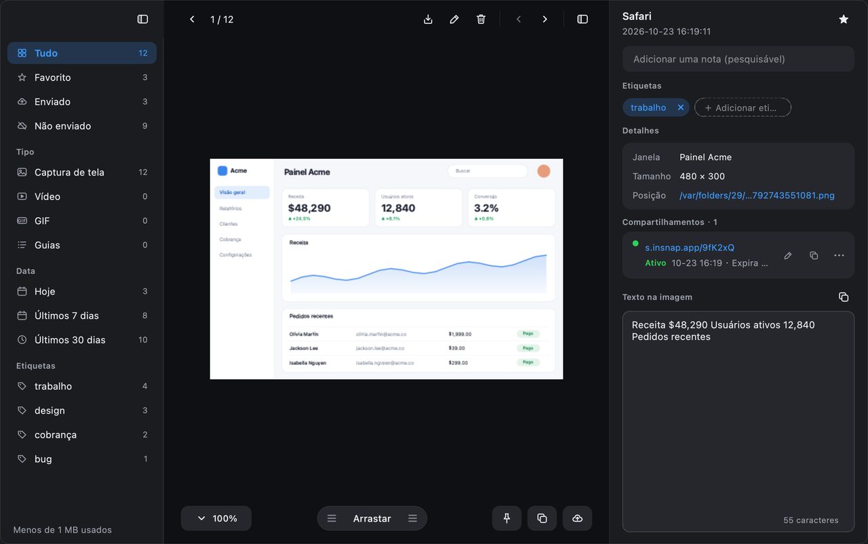Toggle the left sidebar panel
The width and height of the screenshot is (868, 544).
tap(142, 20)
